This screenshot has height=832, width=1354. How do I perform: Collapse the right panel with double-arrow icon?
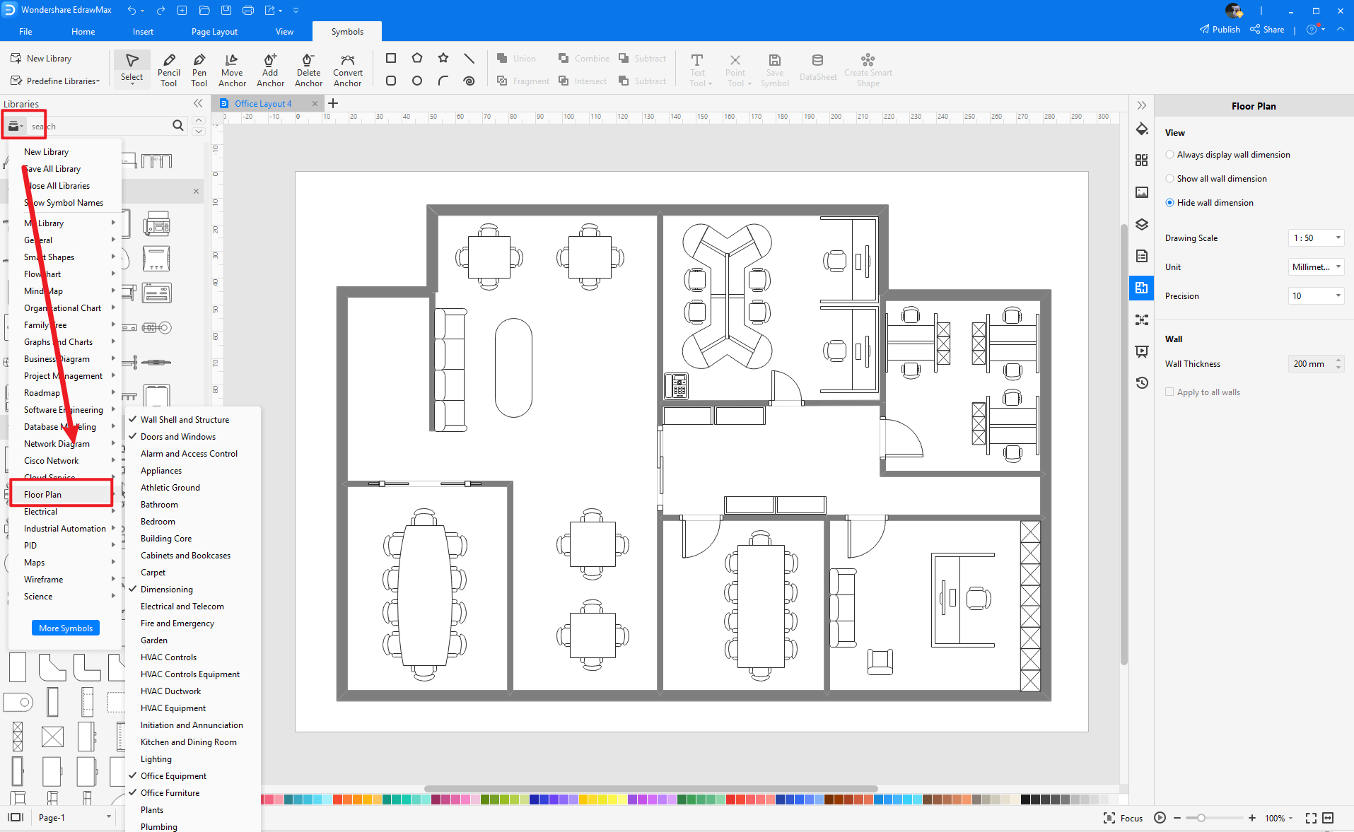pos(1141,105)
